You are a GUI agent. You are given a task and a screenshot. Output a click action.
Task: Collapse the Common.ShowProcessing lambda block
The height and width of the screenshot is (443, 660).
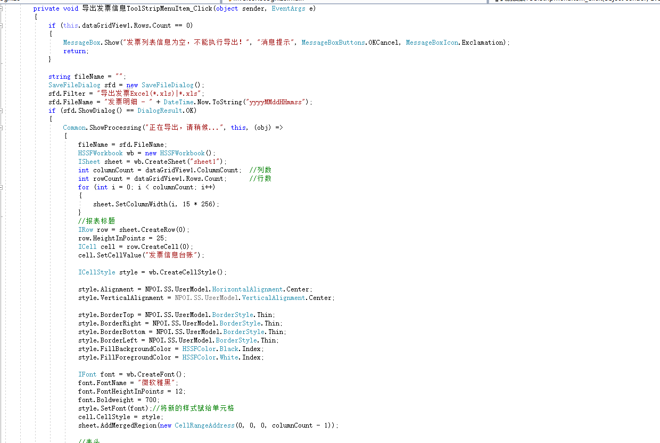(x=2, y=128)
